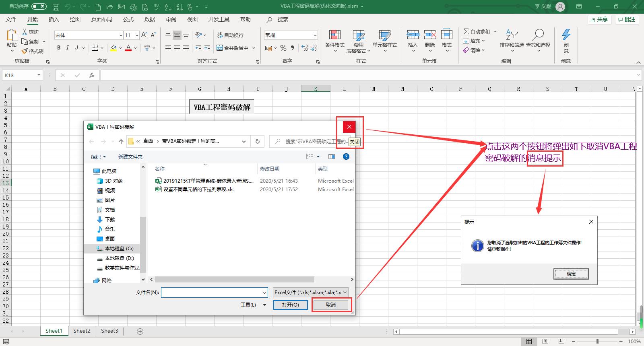Click the increase font size icon

(144, 35)
